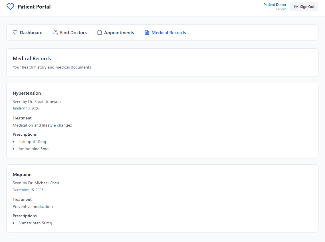Click the Medical Records document icon
This screenshot has width=325, height=242.
(x=147, y=32)
